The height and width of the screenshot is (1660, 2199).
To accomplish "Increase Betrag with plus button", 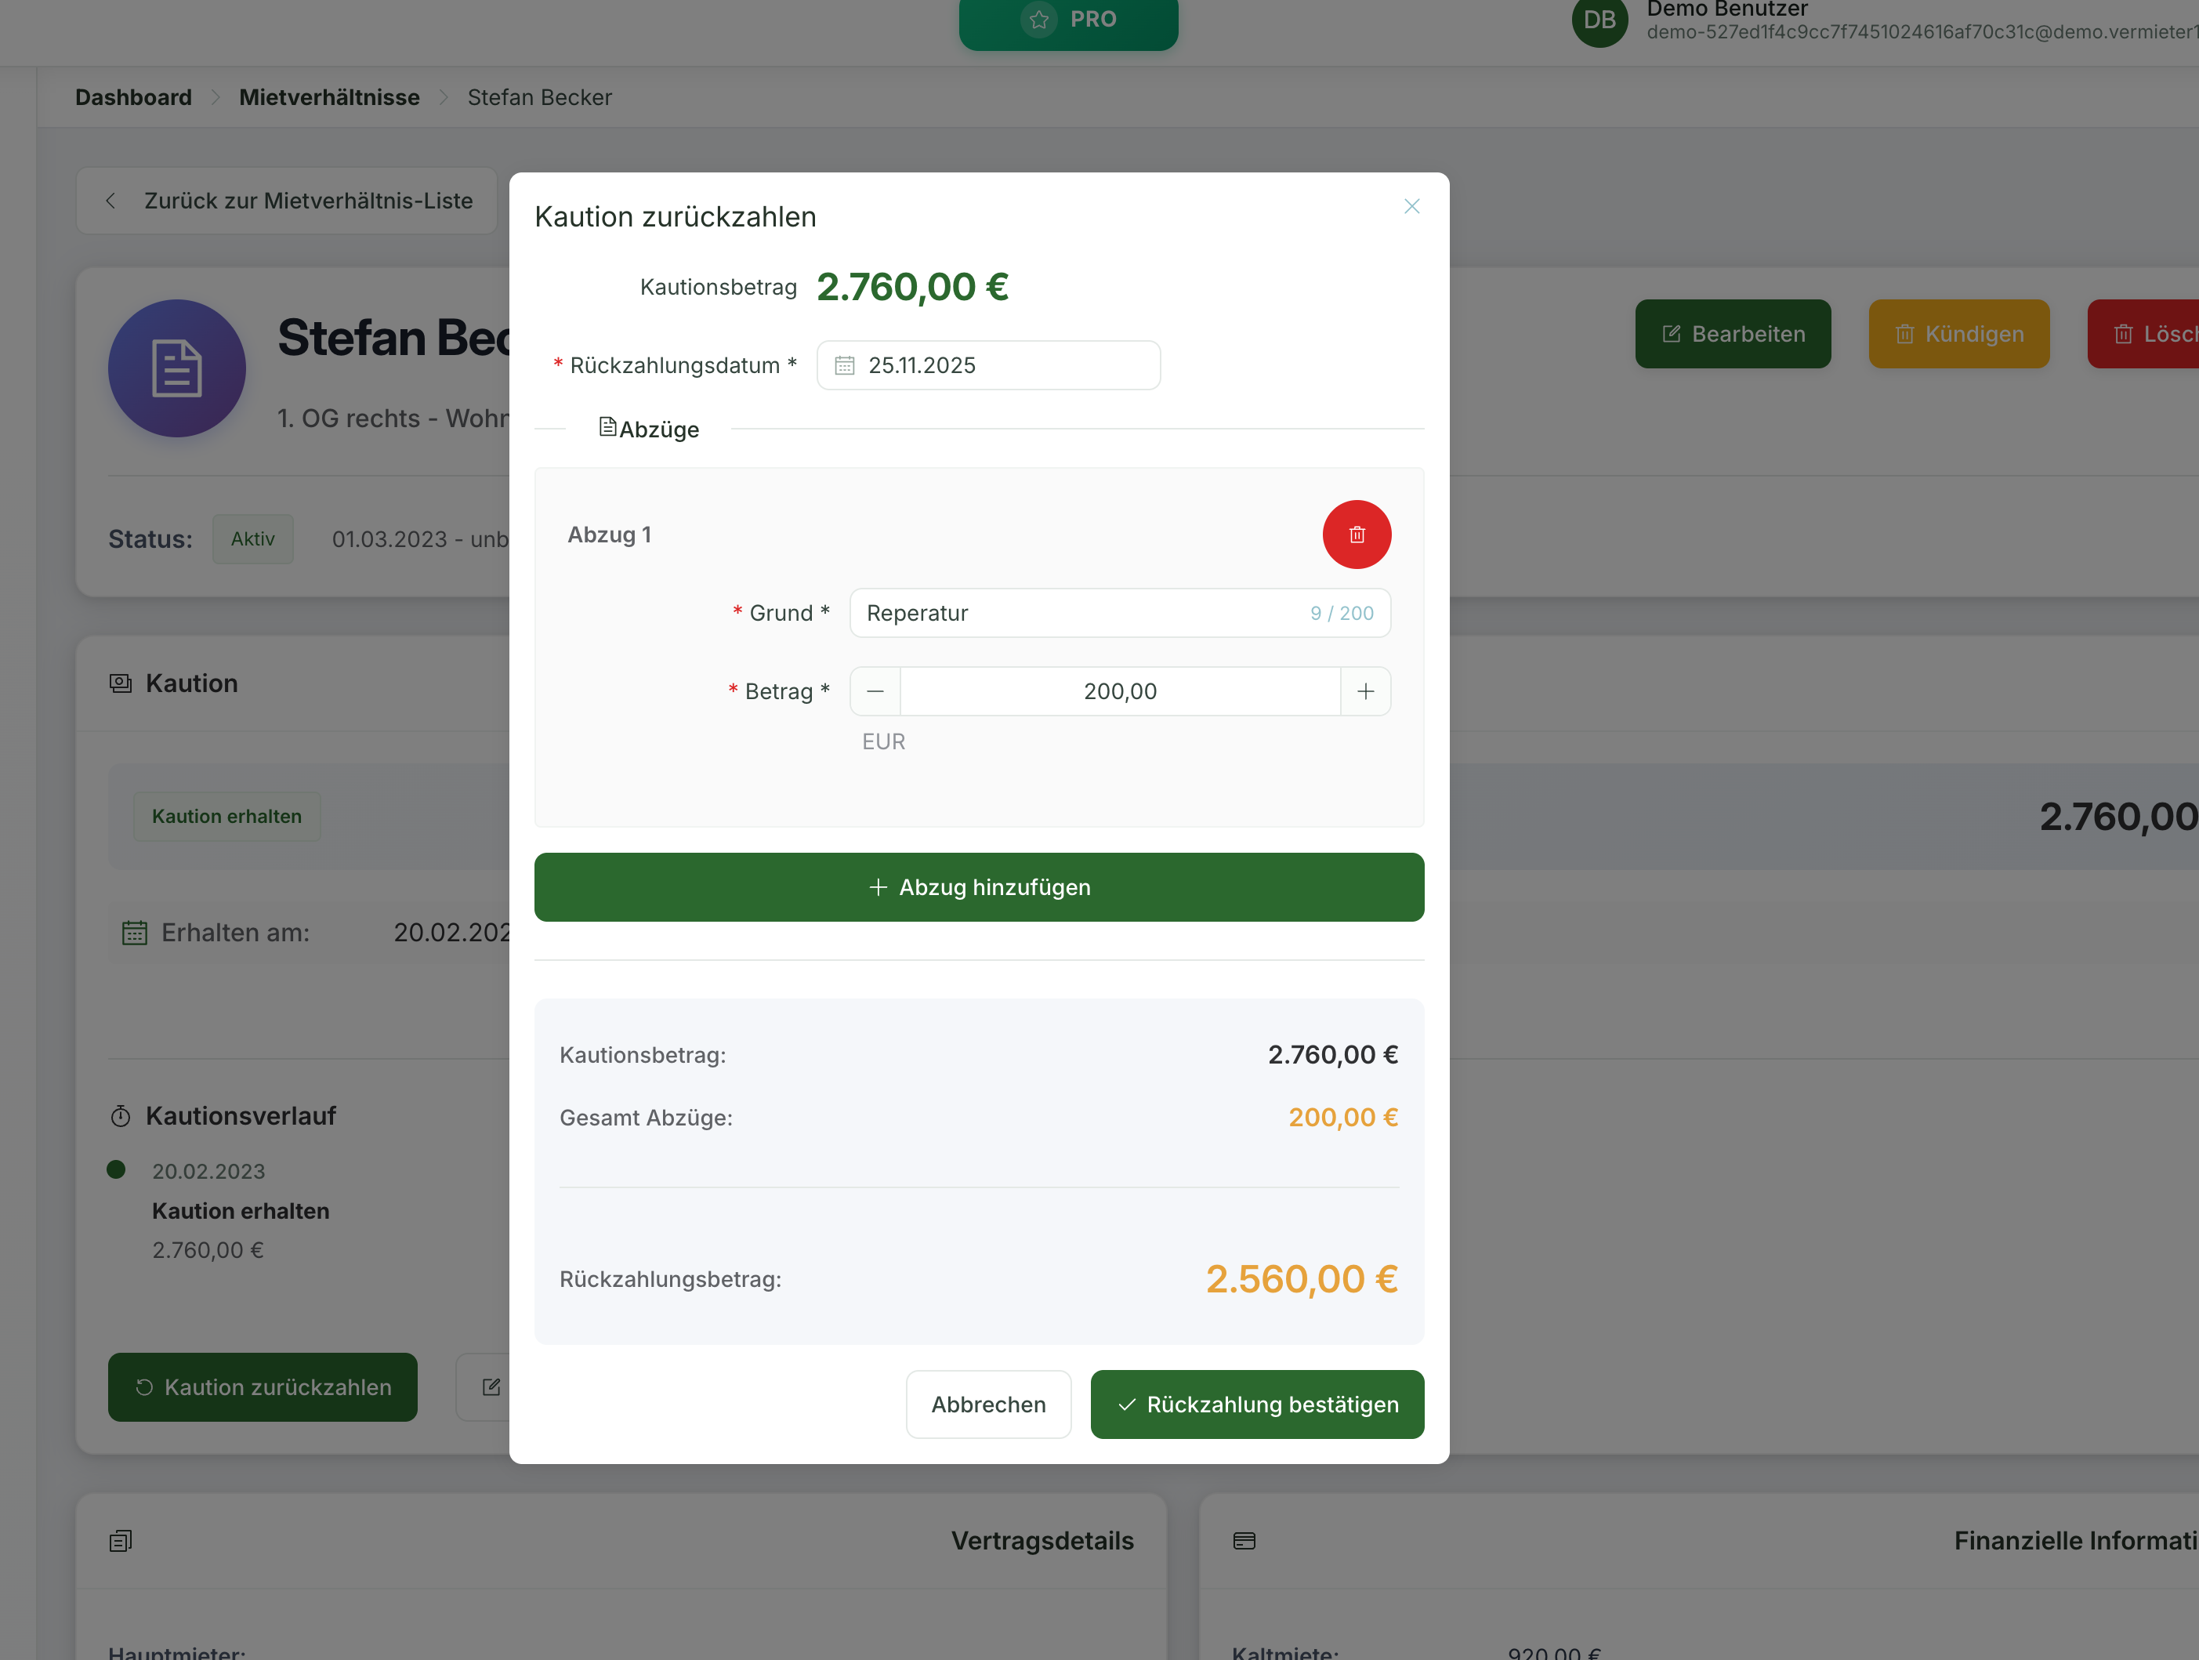I will pos(1365,690).
